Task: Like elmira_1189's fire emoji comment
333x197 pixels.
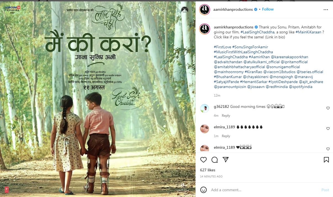Action: (x=328, y=129)
